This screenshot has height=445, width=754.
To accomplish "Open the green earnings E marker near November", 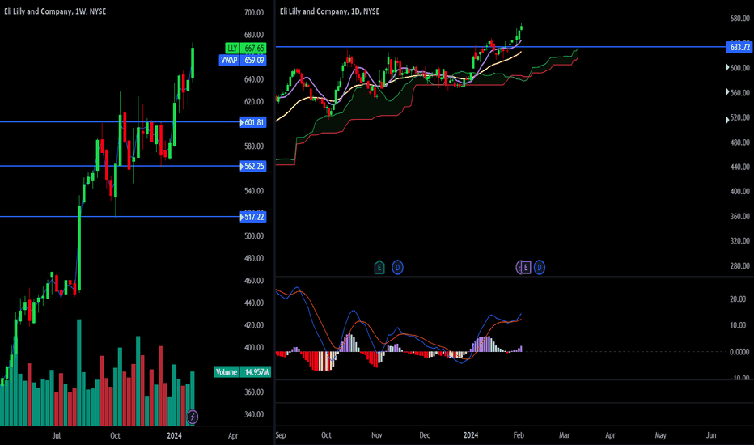I will click(379, 267).
